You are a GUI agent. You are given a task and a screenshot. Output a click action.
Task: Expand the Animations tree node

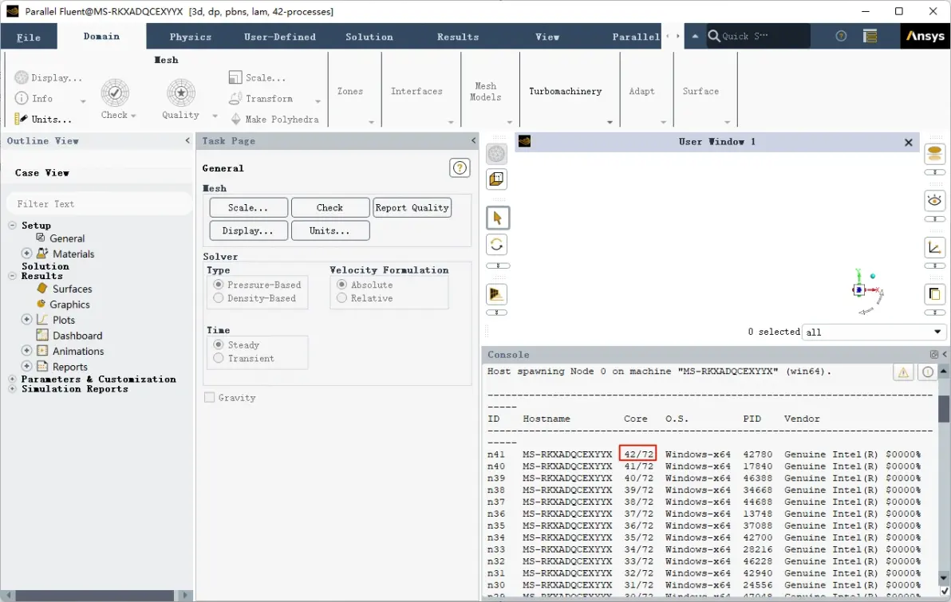26,350
